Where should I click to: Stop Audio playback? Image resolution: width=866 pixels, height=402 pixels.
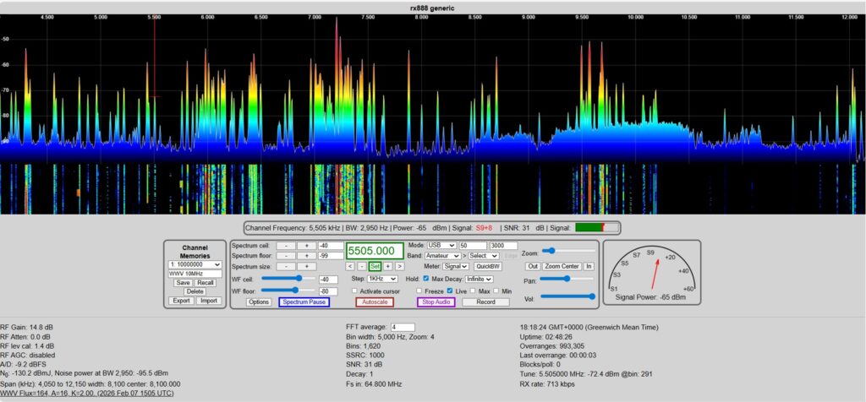pos(436,301)
